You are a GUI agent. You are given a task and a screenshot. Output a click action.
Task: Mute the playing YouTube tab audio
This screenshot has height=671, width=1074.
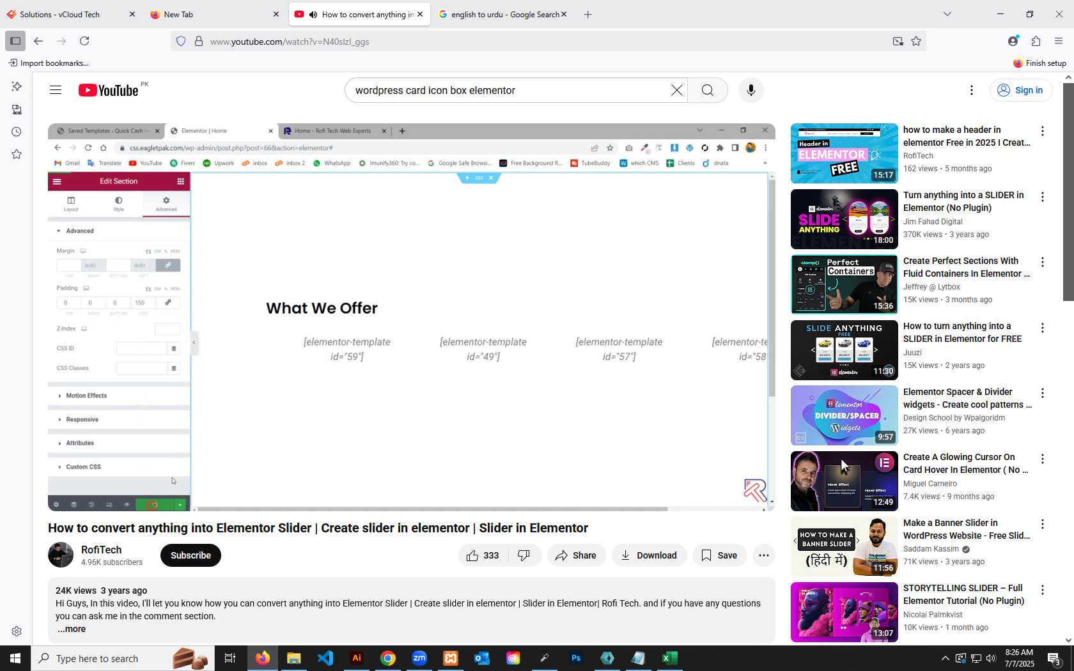coord(313,15)
